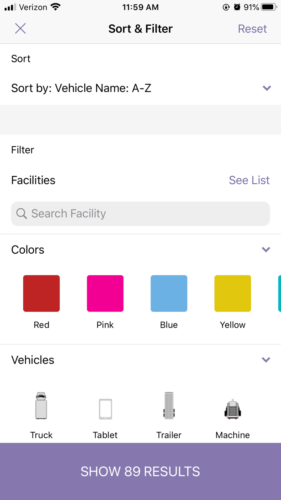Viewport: 281px width, 500px height.
Task: Click the magnifying glass in the facility search bar
Action: click(x=21, y=213)
